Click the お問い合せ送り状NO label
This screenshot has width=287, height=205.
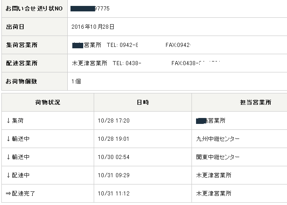coord(34,9)
